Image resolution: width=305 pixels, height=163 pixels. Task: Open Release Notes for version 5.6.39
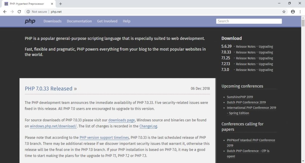click(246, 47)
